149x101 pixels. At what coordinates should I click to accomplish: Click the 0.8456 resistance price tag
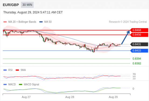[139, 35]
